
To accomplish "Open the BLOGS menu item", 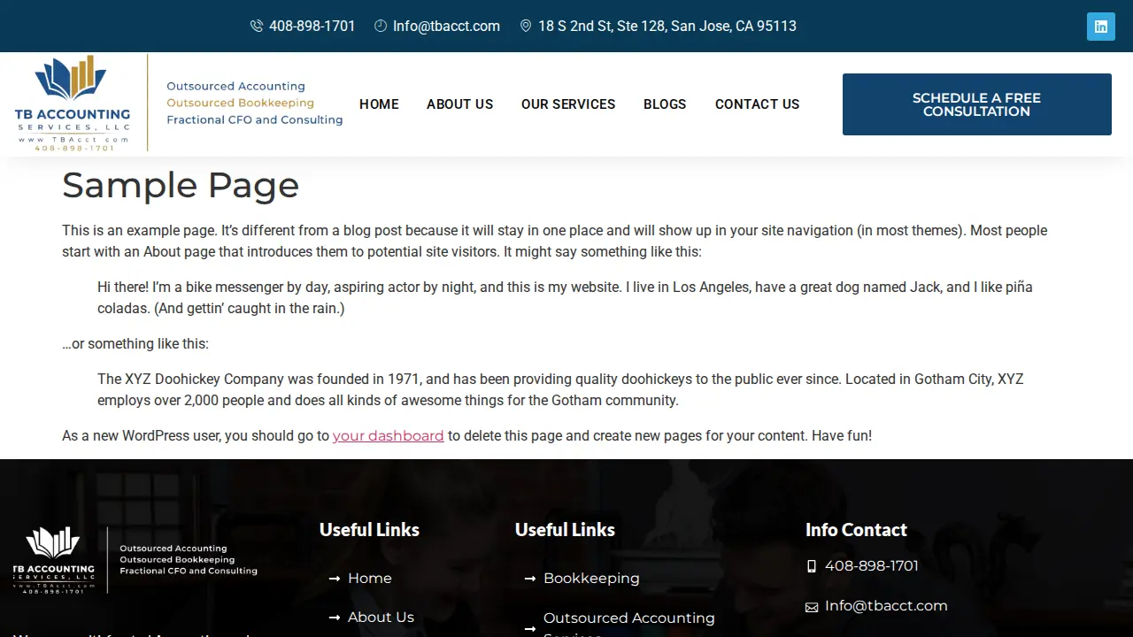I will click(x=665, y=104).
